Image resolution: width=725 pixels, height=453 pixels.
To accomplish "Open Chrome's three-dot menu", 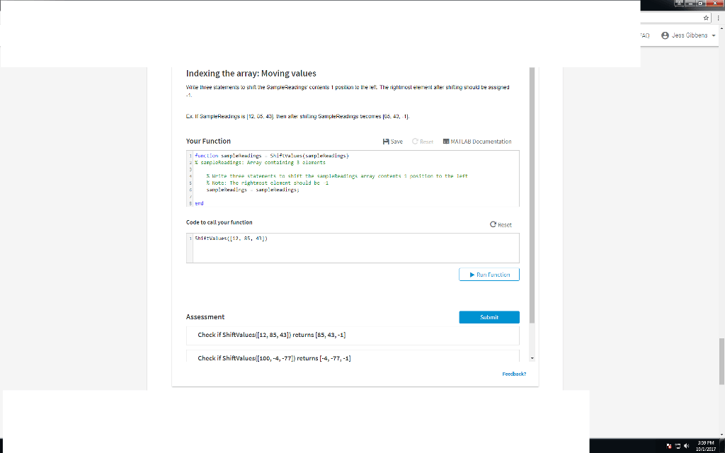I will tap(718, 18).
